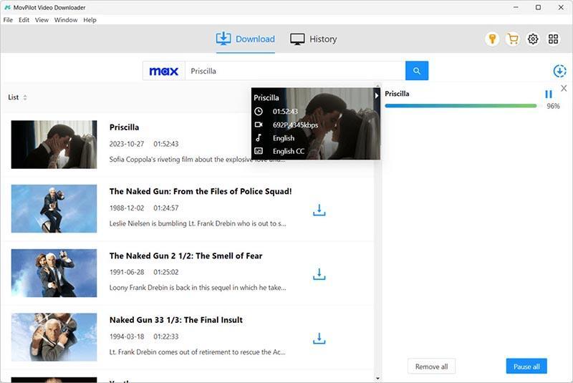Click The Naked Gun 1988 thumbnail
573x383 pixels.
point(54,208)
